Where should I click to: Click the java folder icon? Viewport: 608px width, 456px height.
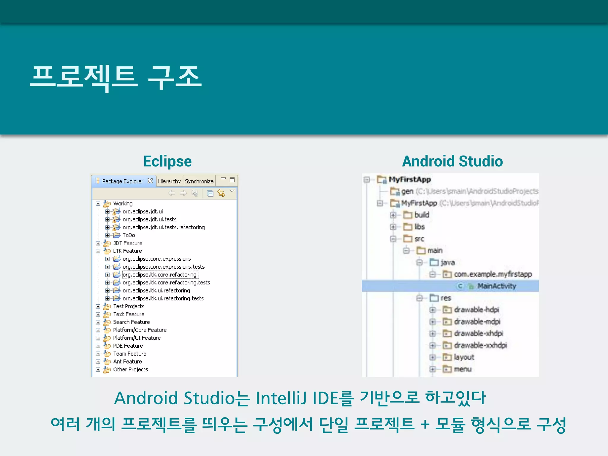434,262
